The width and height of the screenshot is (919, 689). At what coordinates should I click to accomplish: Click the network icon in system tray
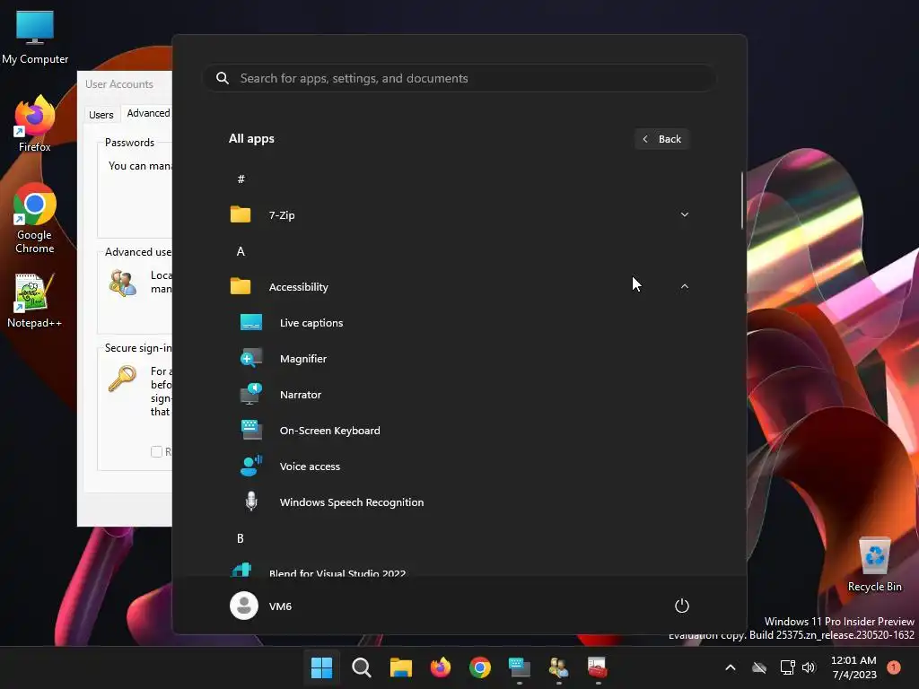[x=787, y=667]
